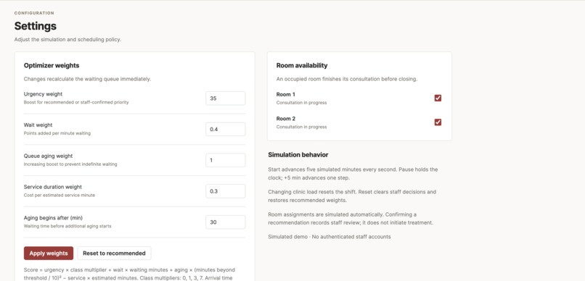
Task: Click the Room availability heading
Action: (x=302, y=65)
